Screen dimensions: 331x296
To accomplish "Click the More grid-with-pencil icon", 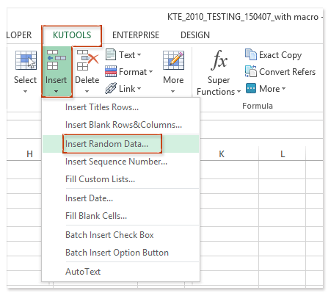I will point(173,60).
